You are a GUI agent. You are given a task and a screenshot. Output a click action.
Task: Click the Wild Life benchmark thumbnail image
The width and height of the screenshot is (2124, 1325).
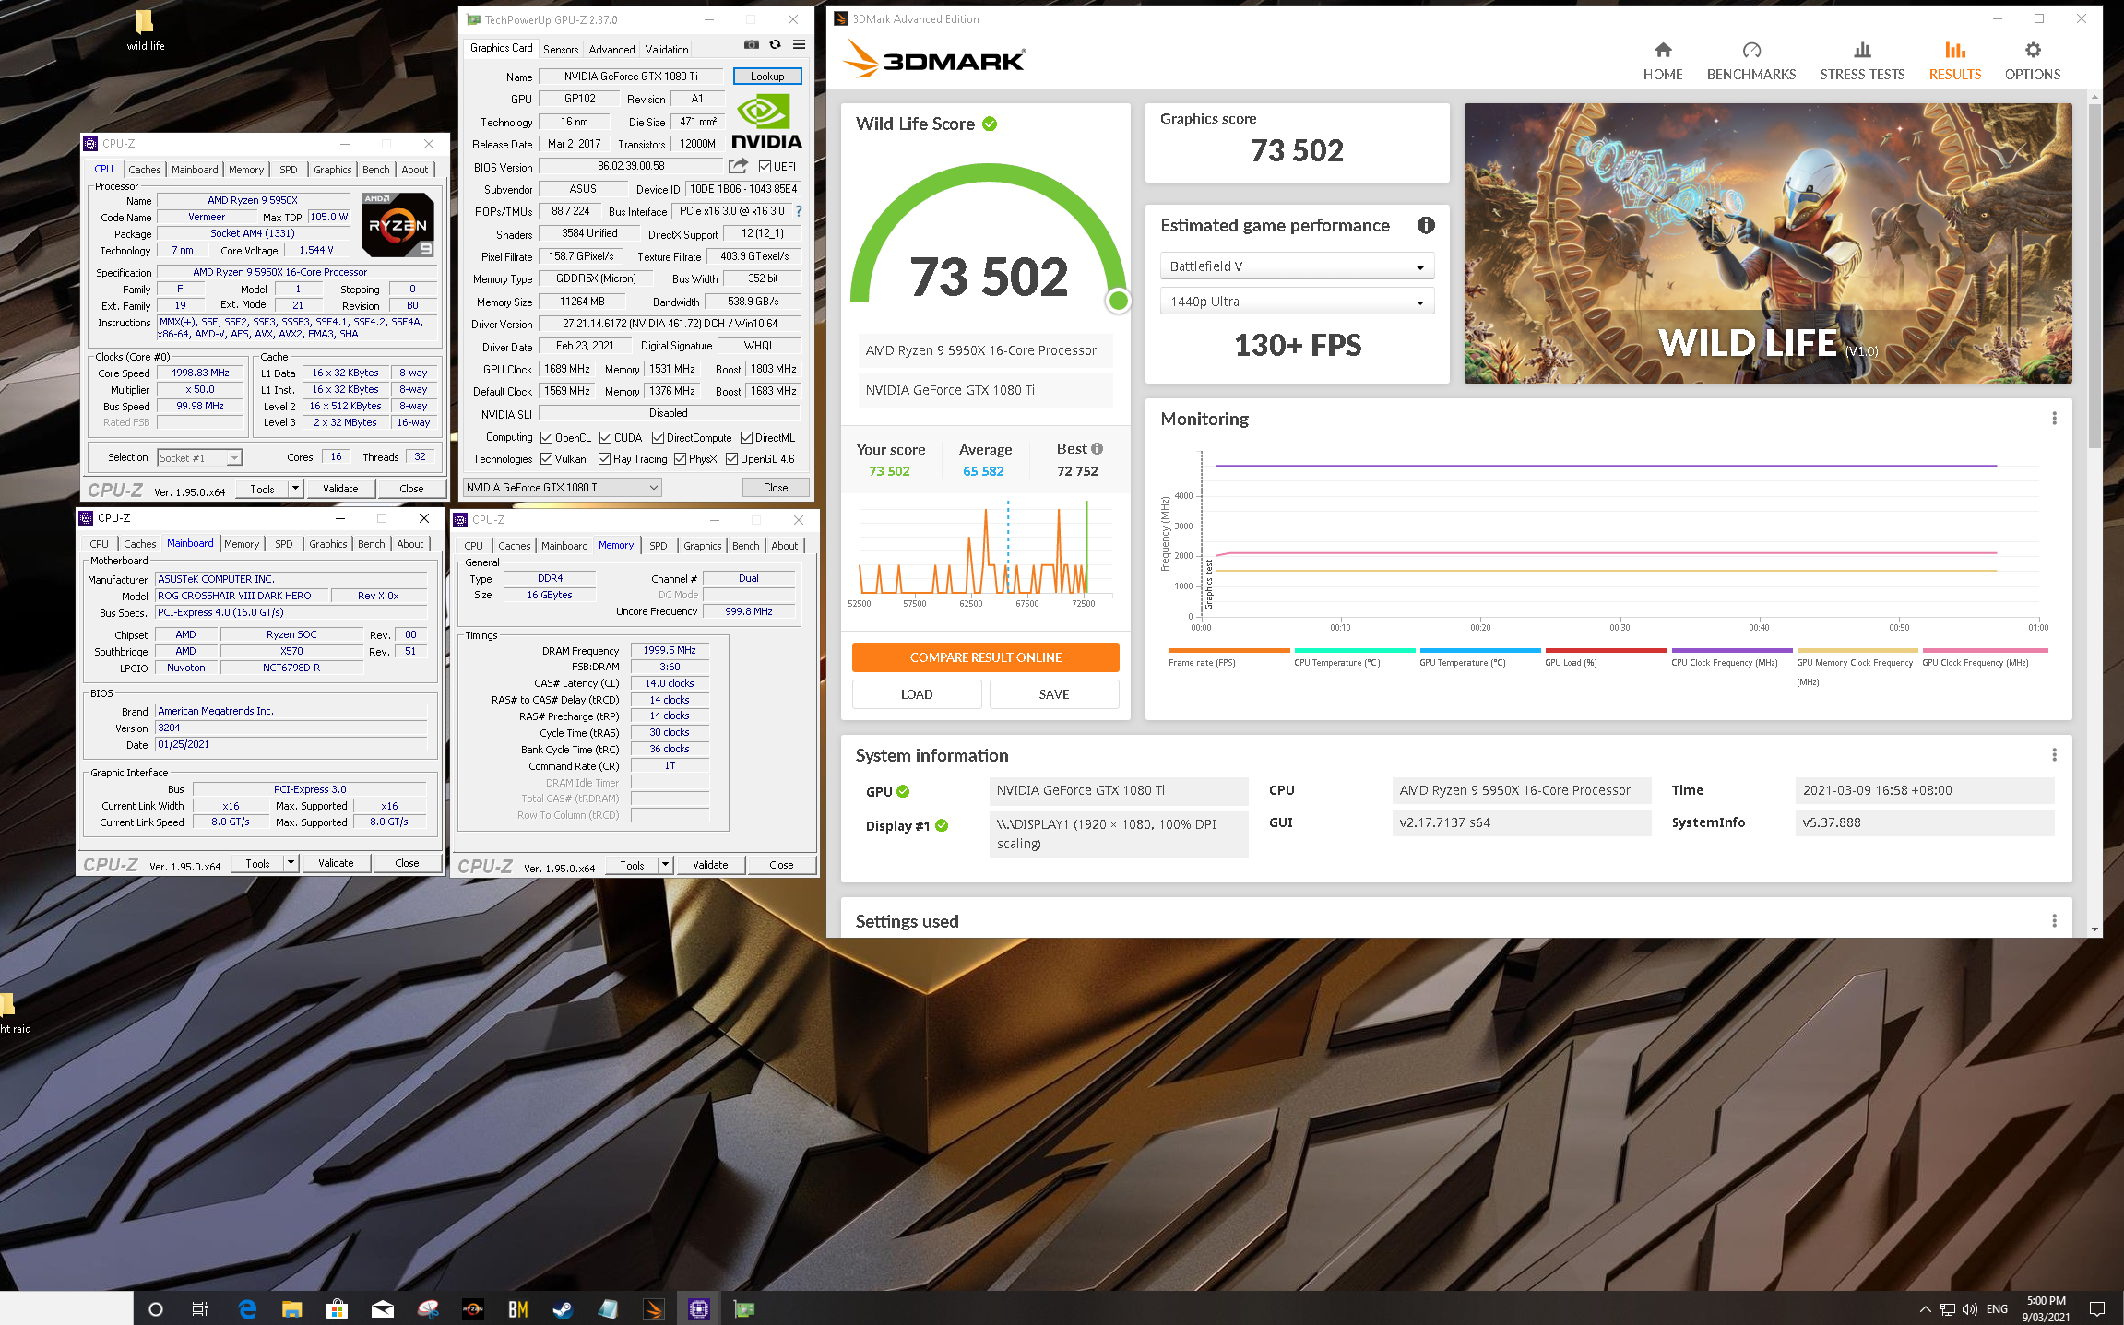point(1768,243)
